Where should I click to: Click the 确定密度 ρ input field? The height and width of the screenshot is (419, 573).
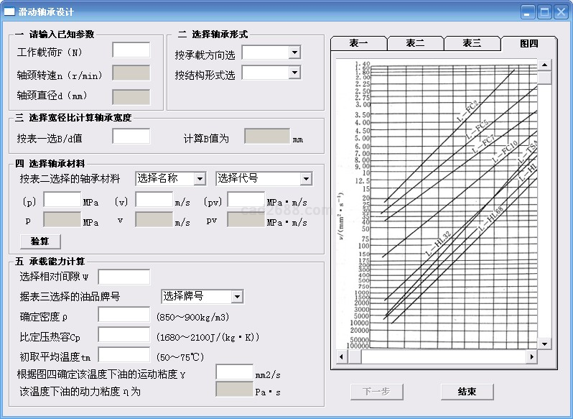coord(124,315)
